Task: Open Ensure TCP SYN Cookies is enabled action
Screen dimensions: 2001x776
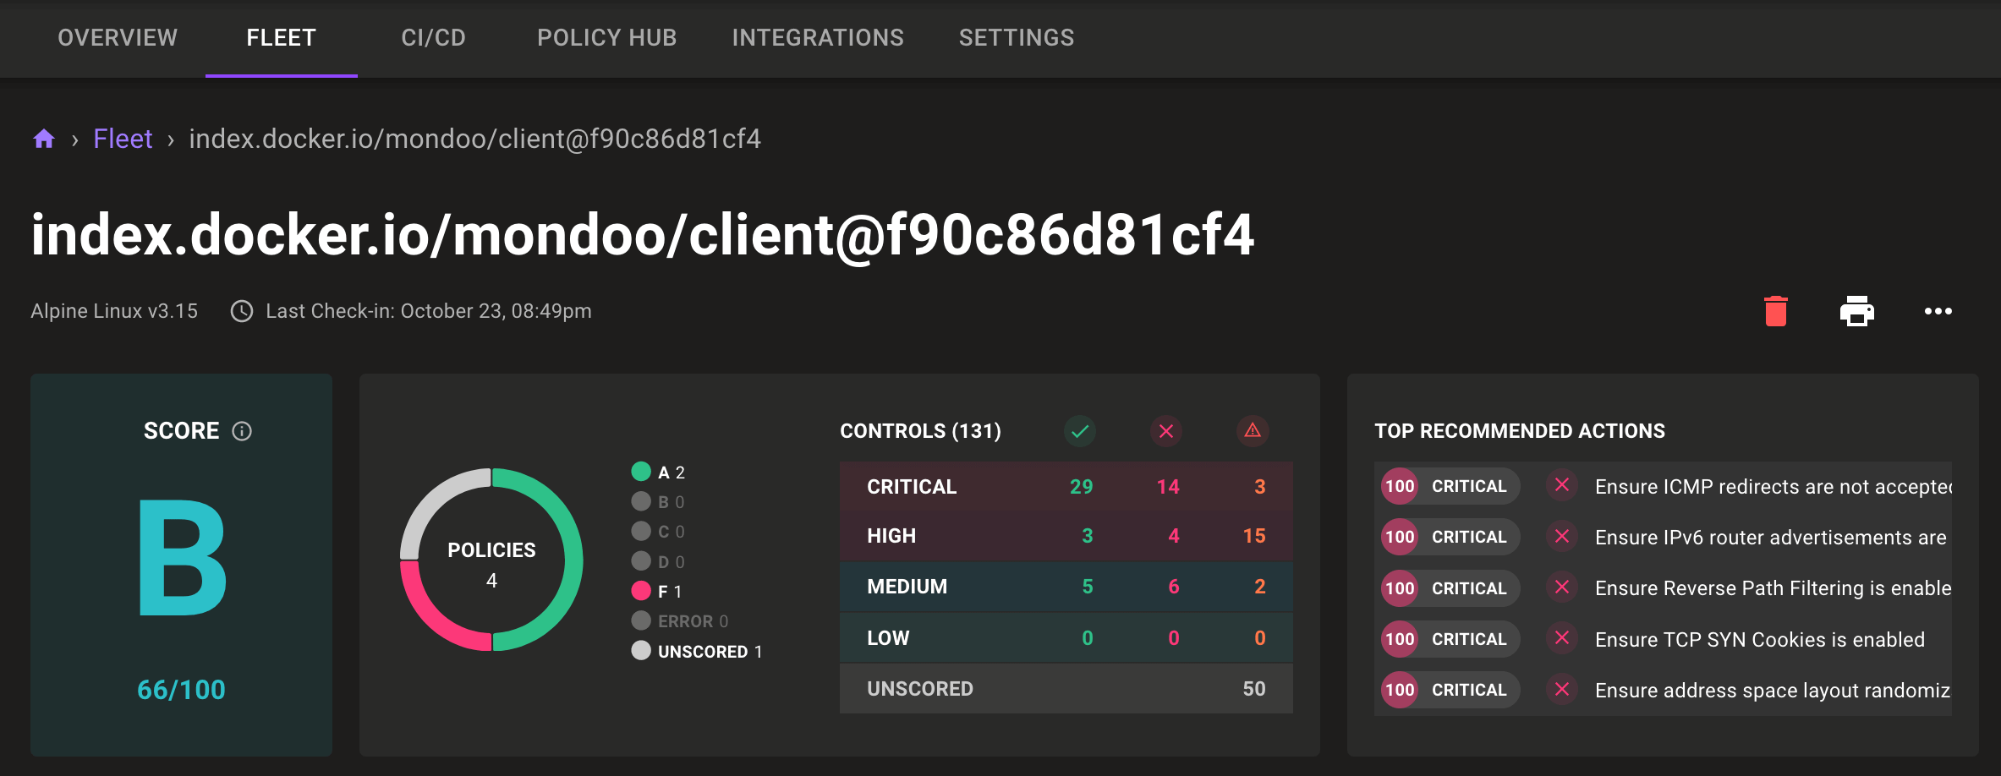Action: click(x=1759, y=640)
